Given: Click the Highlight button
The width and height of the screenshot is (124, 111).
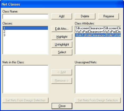Looking at the screenshot, I should coord(62,37).
